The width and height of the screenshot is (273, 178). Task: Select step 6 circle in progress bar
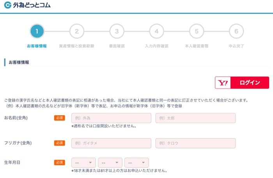click(236, 31)
